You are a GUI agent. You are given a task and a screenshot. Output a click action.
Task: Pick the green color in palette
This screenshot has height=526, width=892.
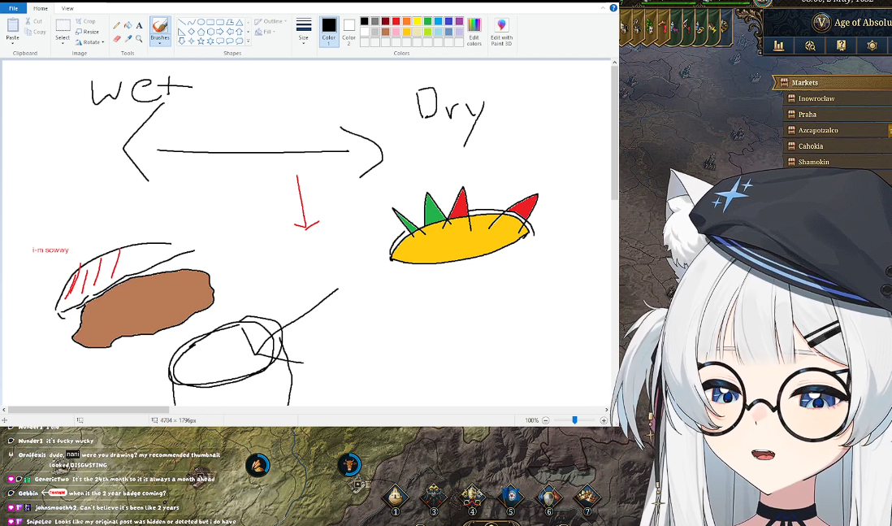coord(428,22)
